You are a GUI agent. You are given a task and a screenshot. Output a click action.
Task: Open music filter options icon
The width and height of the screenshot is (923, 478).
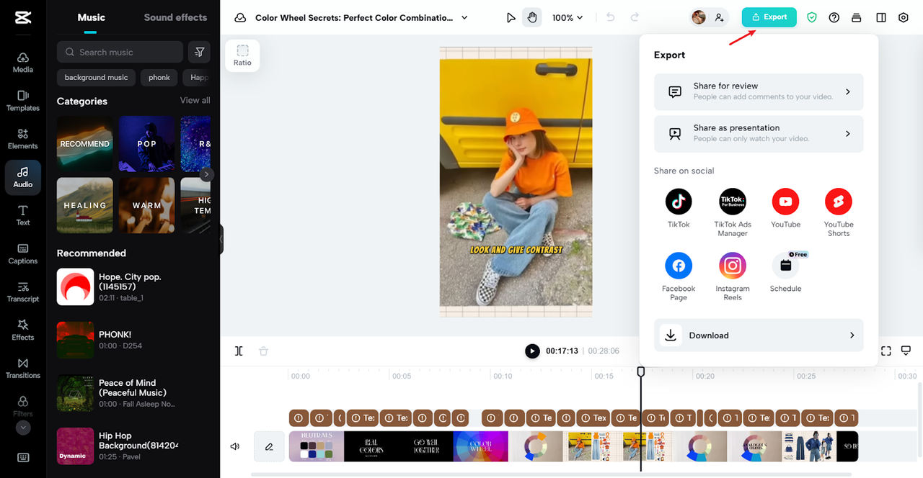[200, 52]
